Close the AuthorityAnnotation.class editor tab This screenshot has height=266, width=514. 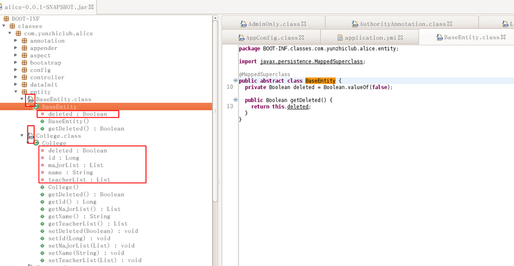pyautogui.click(x=450, y=24)
